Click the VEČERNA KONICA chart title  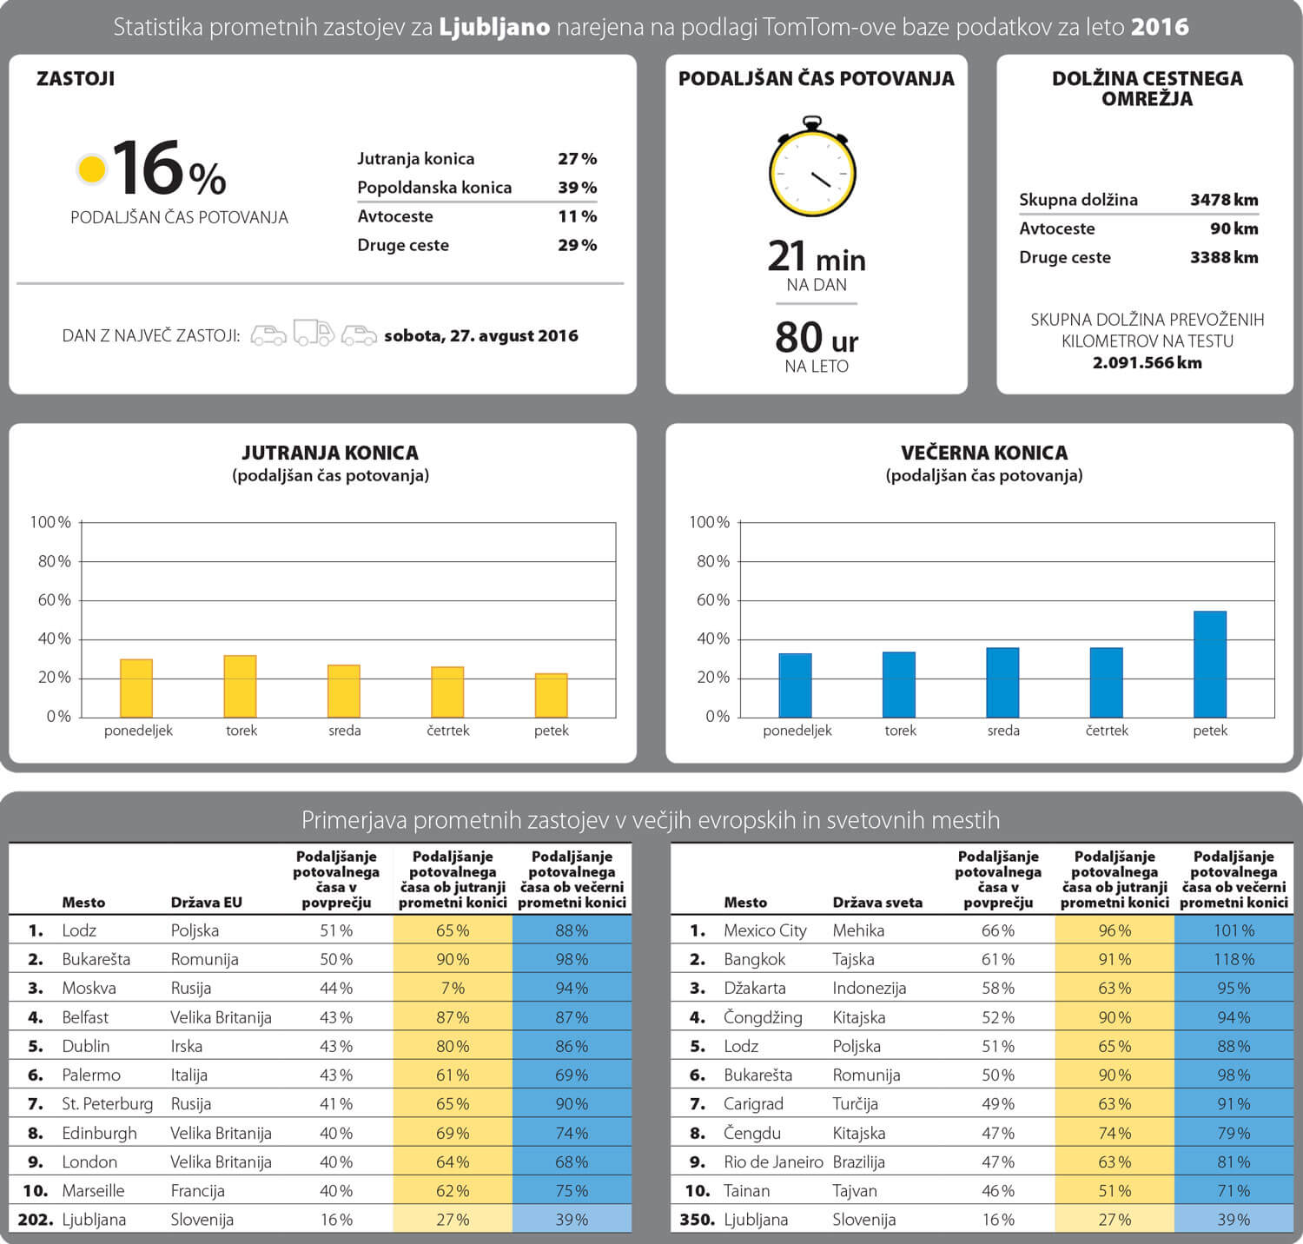tap(983, 453)
